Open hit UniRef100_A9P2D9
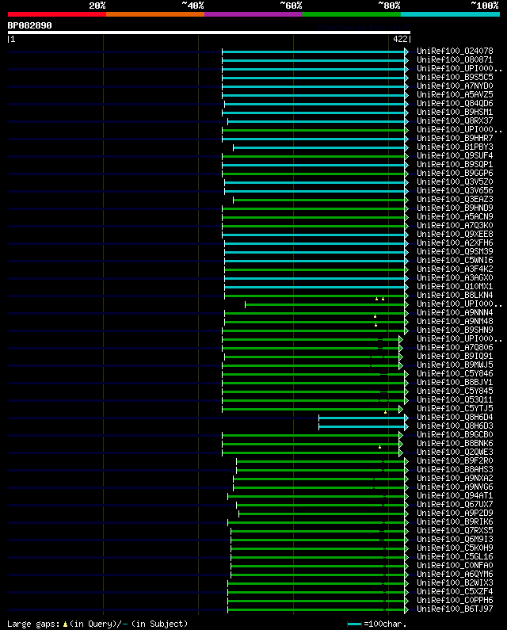The image size is (507, 630). click(x=455, y=513)
